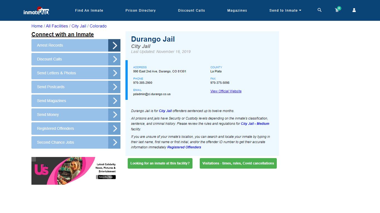Follow the City Jail - Medium link
The width and height of the screenshot is (380, 213).
(x=255, y=124)
